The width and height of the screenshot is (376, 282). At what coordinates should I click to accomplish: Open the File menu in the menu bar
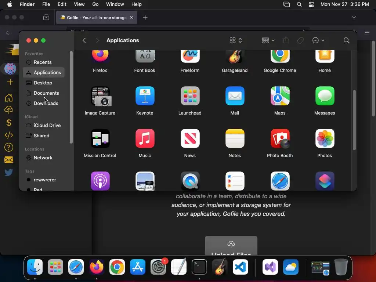46,4
